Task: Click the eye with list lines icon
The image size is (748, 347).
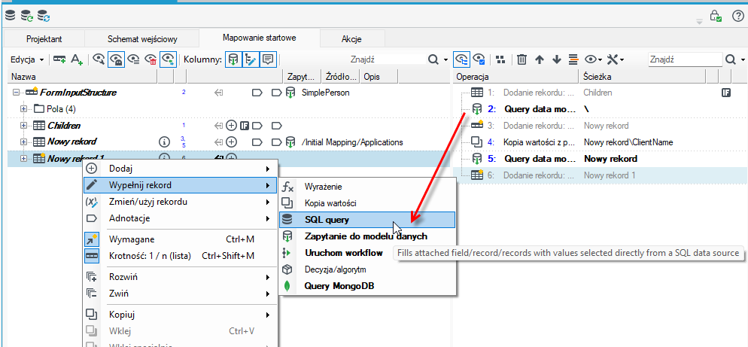Action: 134,59
